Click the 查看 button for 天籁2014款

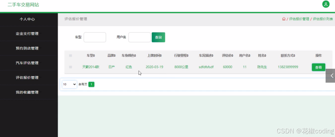point(319,67)
